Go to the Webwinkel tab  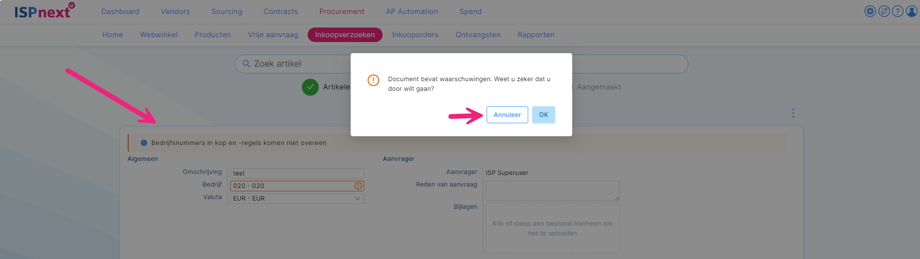coord(159,35)
